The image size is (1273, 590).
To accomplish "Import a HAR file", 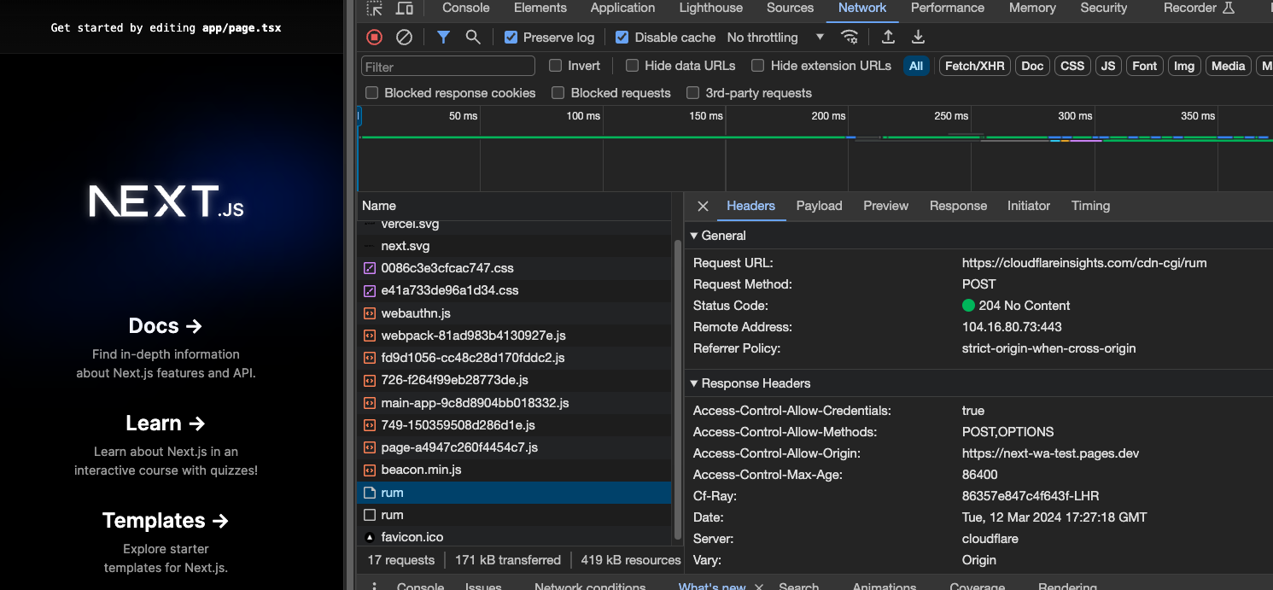I will click(x=887, y=37).
